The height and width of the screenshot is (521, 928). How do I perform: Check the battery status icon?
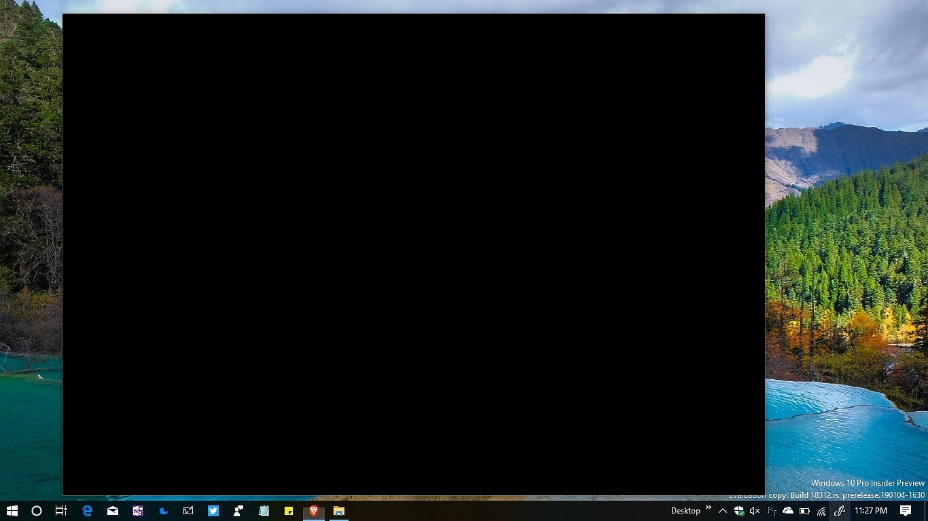point(804,511)
